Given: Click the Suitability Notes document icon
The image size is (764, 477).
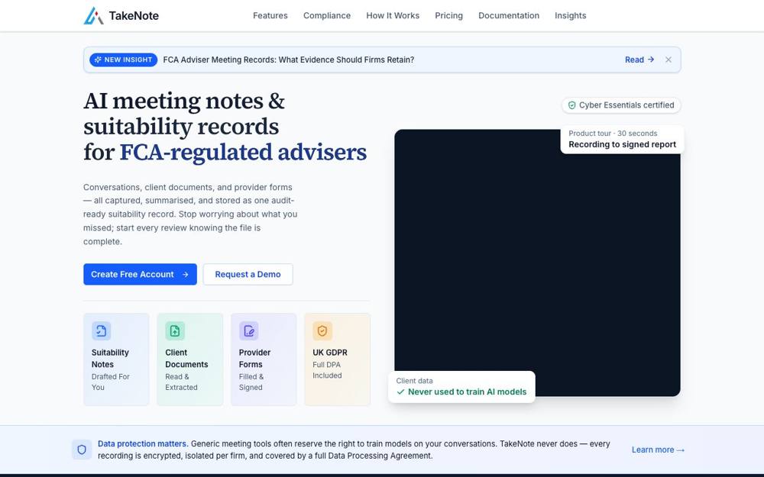Looking at the screenshot, I should pyautogui.click(x=102, y=331).
